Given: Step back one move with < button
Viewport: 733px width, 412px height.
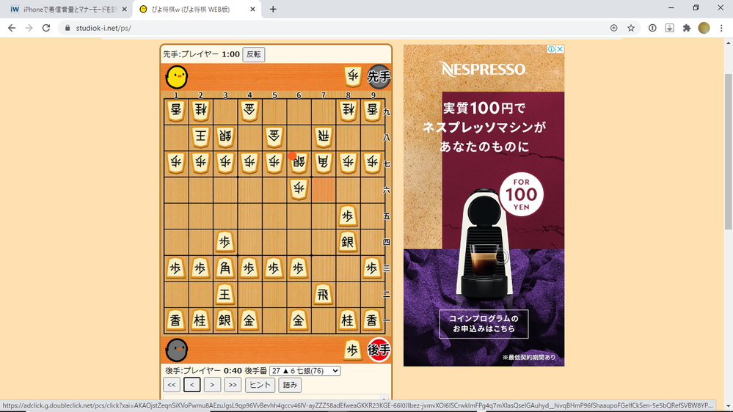Looking at the screenshot, I should point(192,385).
